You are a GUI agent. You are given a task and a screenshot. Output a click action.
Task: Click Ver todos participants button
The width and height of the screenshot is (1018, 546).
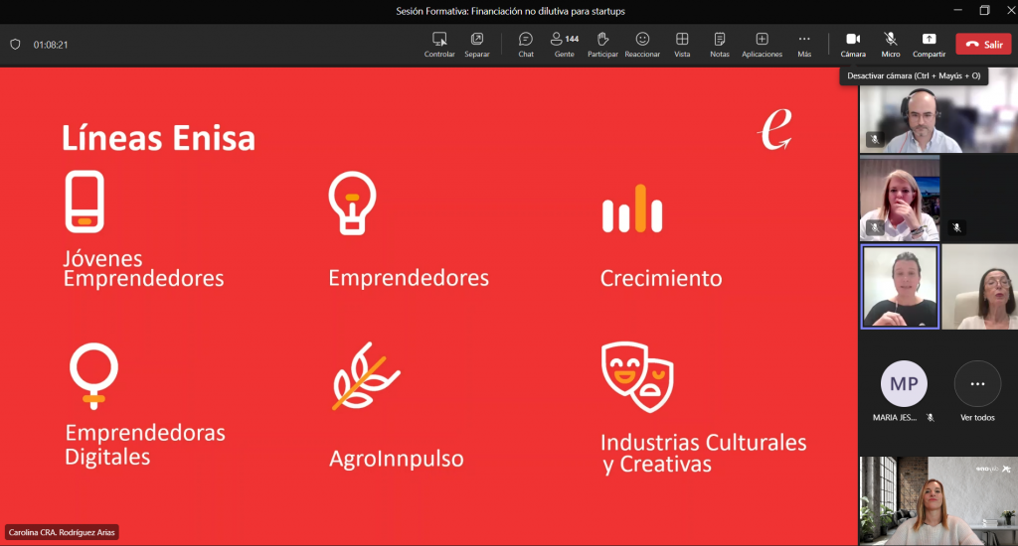(x=977, y=392)
